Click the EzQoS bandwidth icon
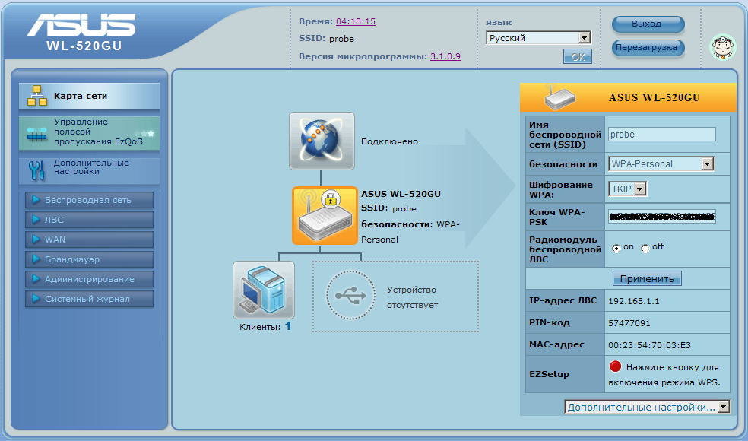This screenshot has height=441, width=748. [36, 134]
